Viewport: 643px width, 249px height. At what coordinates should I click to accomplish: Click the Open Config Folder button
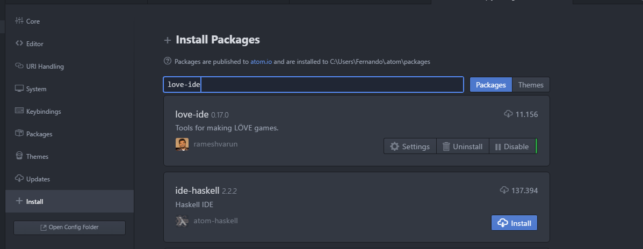tap(69, 228)
